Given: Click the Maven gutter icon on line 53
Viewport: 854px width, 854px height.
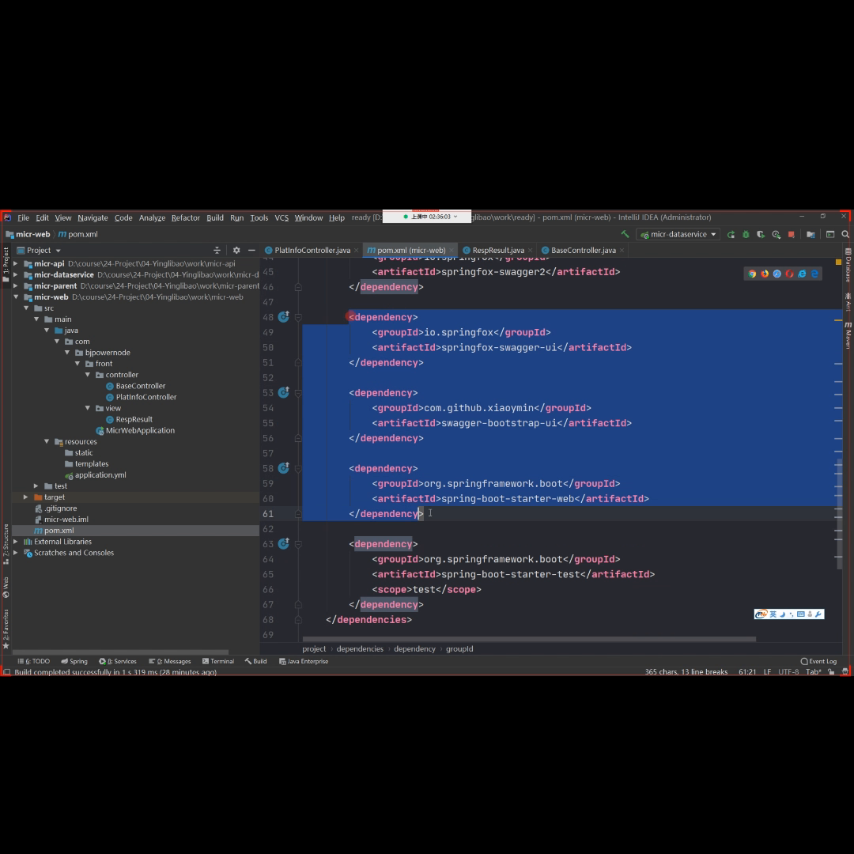Looking at the screenshot, I should tap(284, 393).
